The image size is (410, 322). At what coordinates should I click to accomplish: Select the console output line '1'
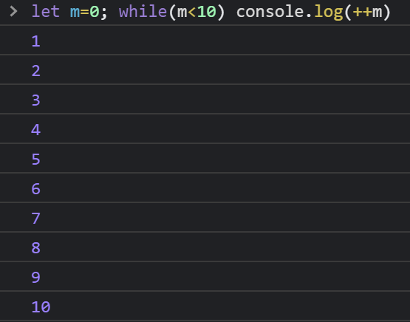[205, 40]
